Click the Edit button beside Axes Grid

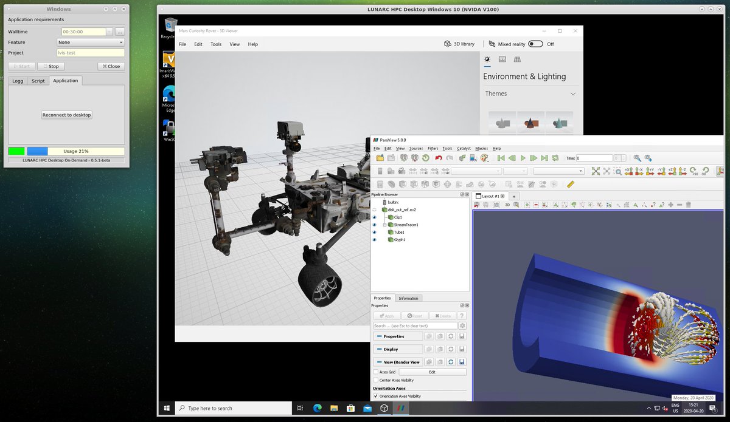[x=433, y=372]
